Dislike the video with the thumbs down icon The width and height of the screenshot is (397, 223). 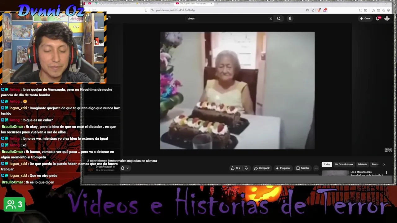[246, 168]
